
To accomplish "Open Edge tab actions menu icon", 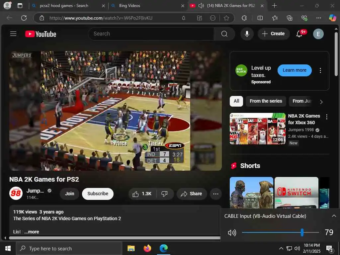I will [x=20, y=6].
